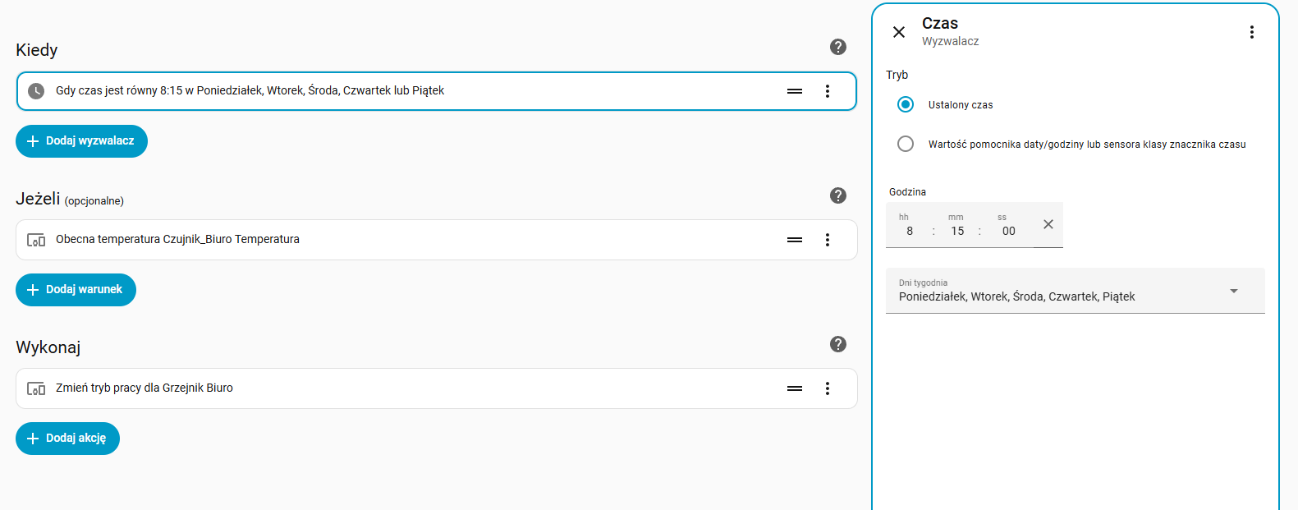
Task: Open the Czas panel overflow menu
Action: (x=1251, y=32)
